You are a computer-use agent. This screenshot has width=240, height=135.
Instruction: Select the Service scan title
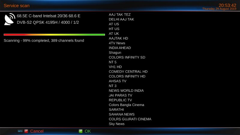tap(16, 6)
